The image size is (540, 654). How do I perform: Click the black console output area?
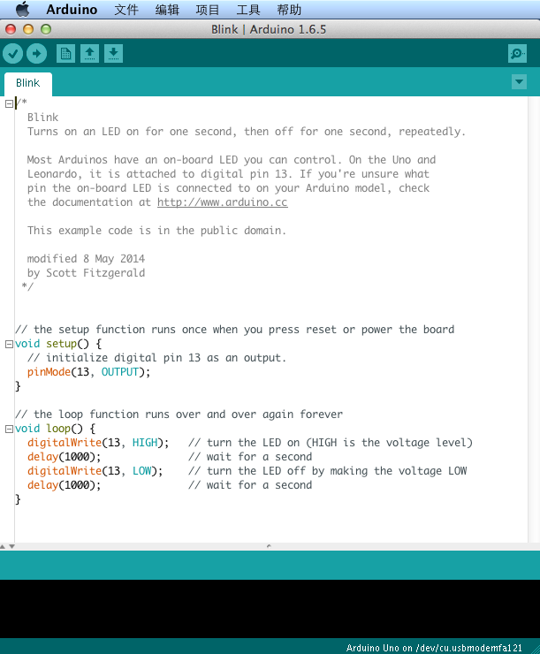[x=270, y=608]
